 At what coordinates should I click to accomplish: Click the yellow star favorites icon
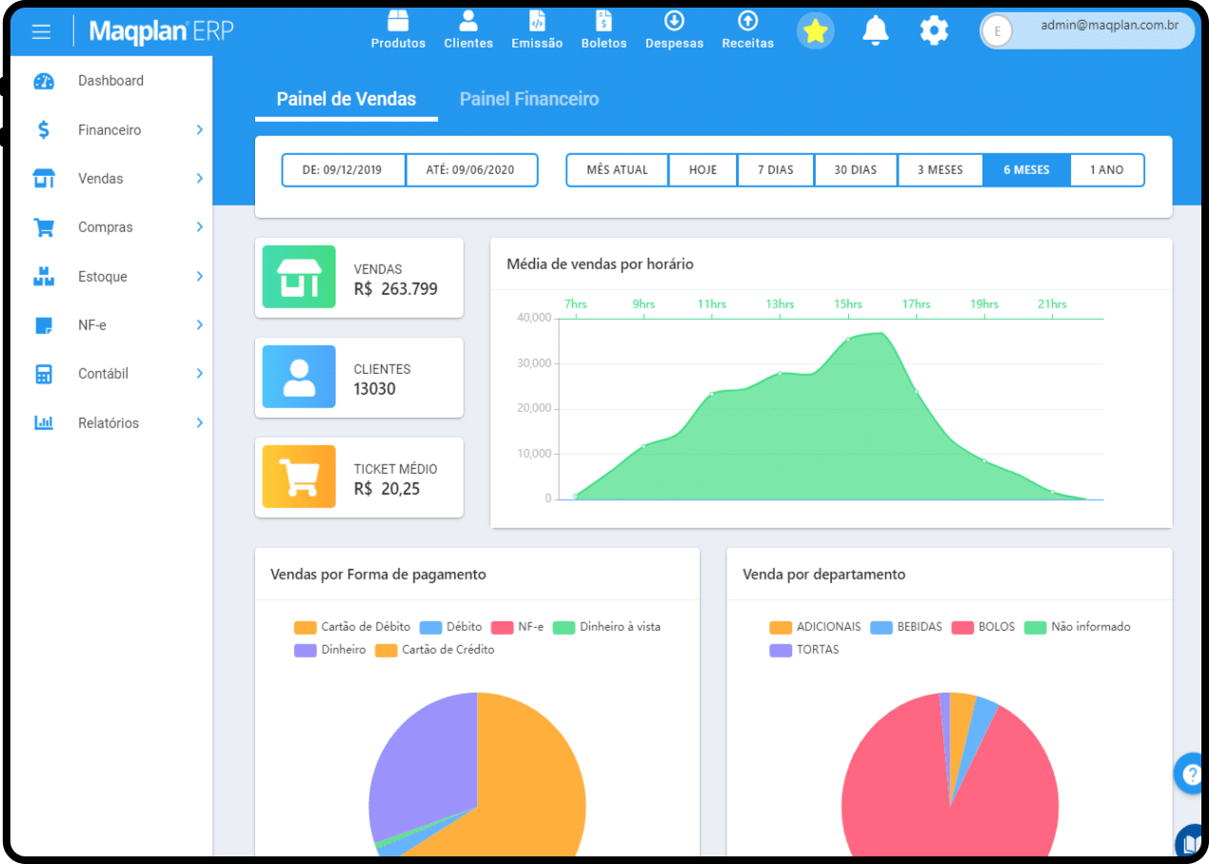(815, 31)
